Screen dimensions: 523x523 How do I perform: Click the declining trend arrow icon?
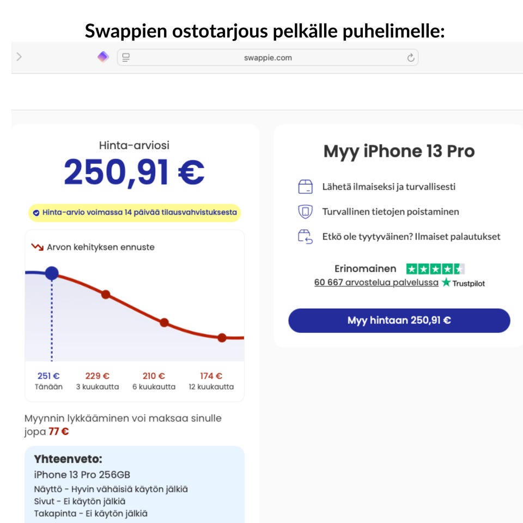(x=37, y=247)
